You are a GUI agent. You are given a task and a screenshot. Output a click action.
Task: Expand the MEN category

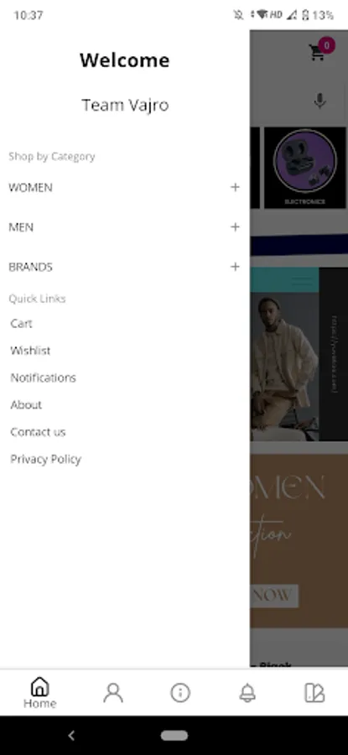tap(124, 226)
